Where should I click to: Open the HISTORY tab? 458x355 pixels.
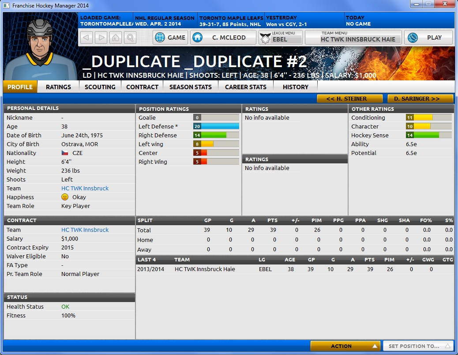coord(296,87)
